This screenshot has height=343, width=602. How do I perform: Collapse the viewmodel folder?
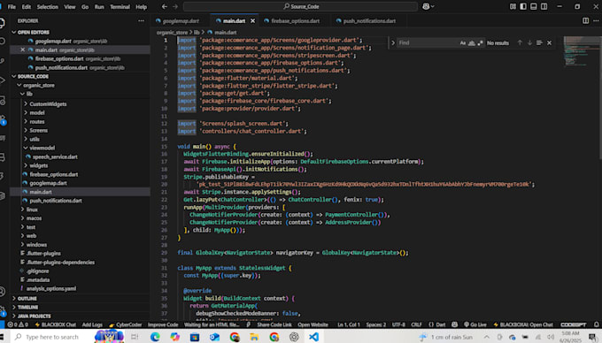(x=42, y=148)
